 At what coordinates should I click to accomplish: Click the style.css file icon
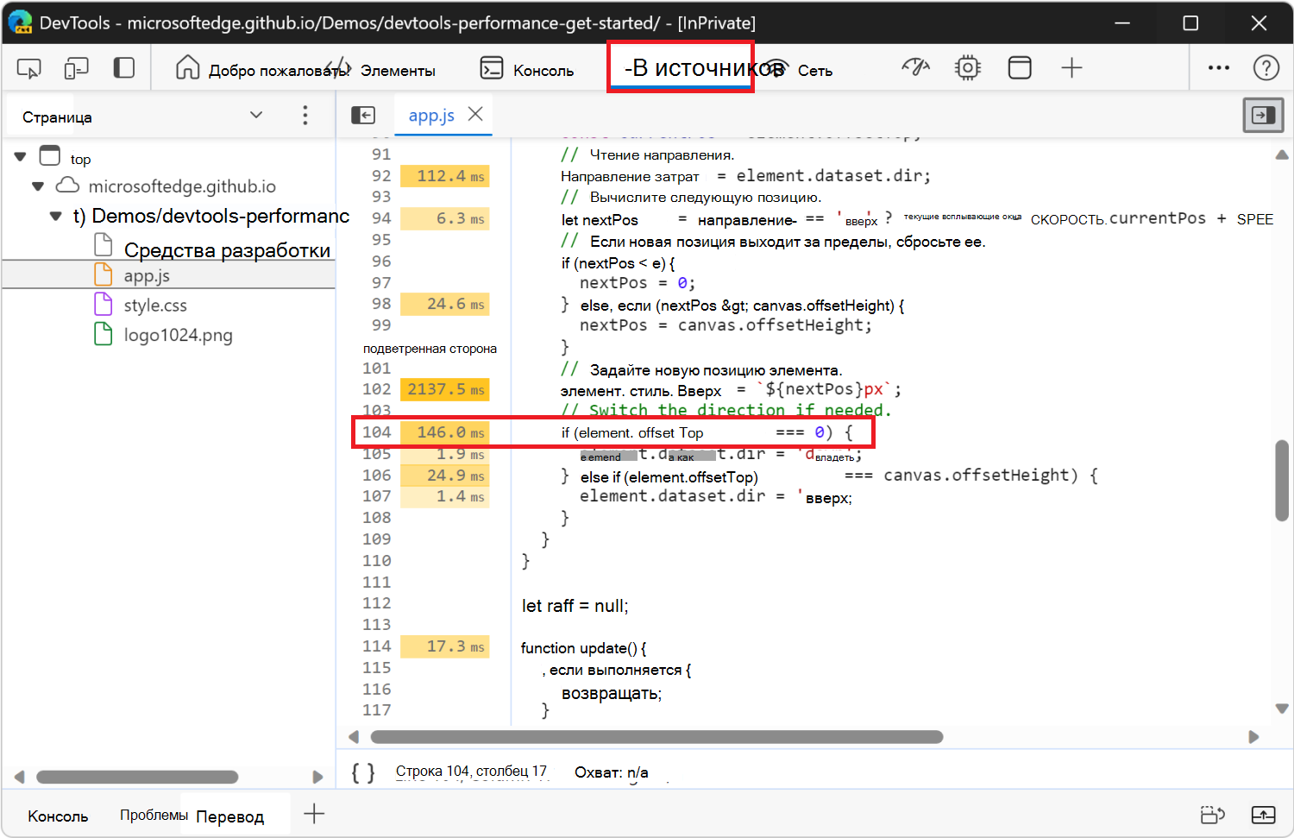coord(104,304)
